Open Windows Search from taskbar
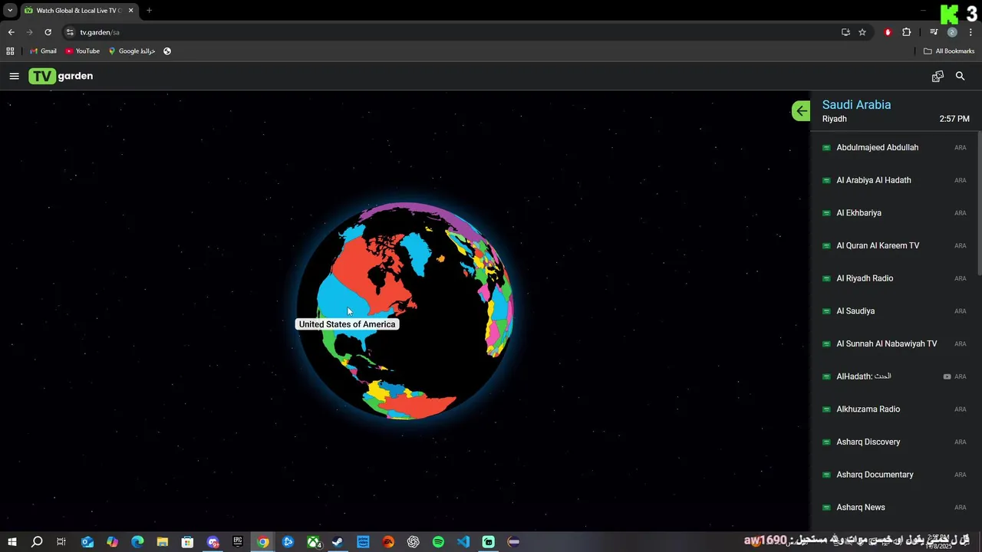The height and width of the screenshot is (552, 982). [x=37, y=542]
